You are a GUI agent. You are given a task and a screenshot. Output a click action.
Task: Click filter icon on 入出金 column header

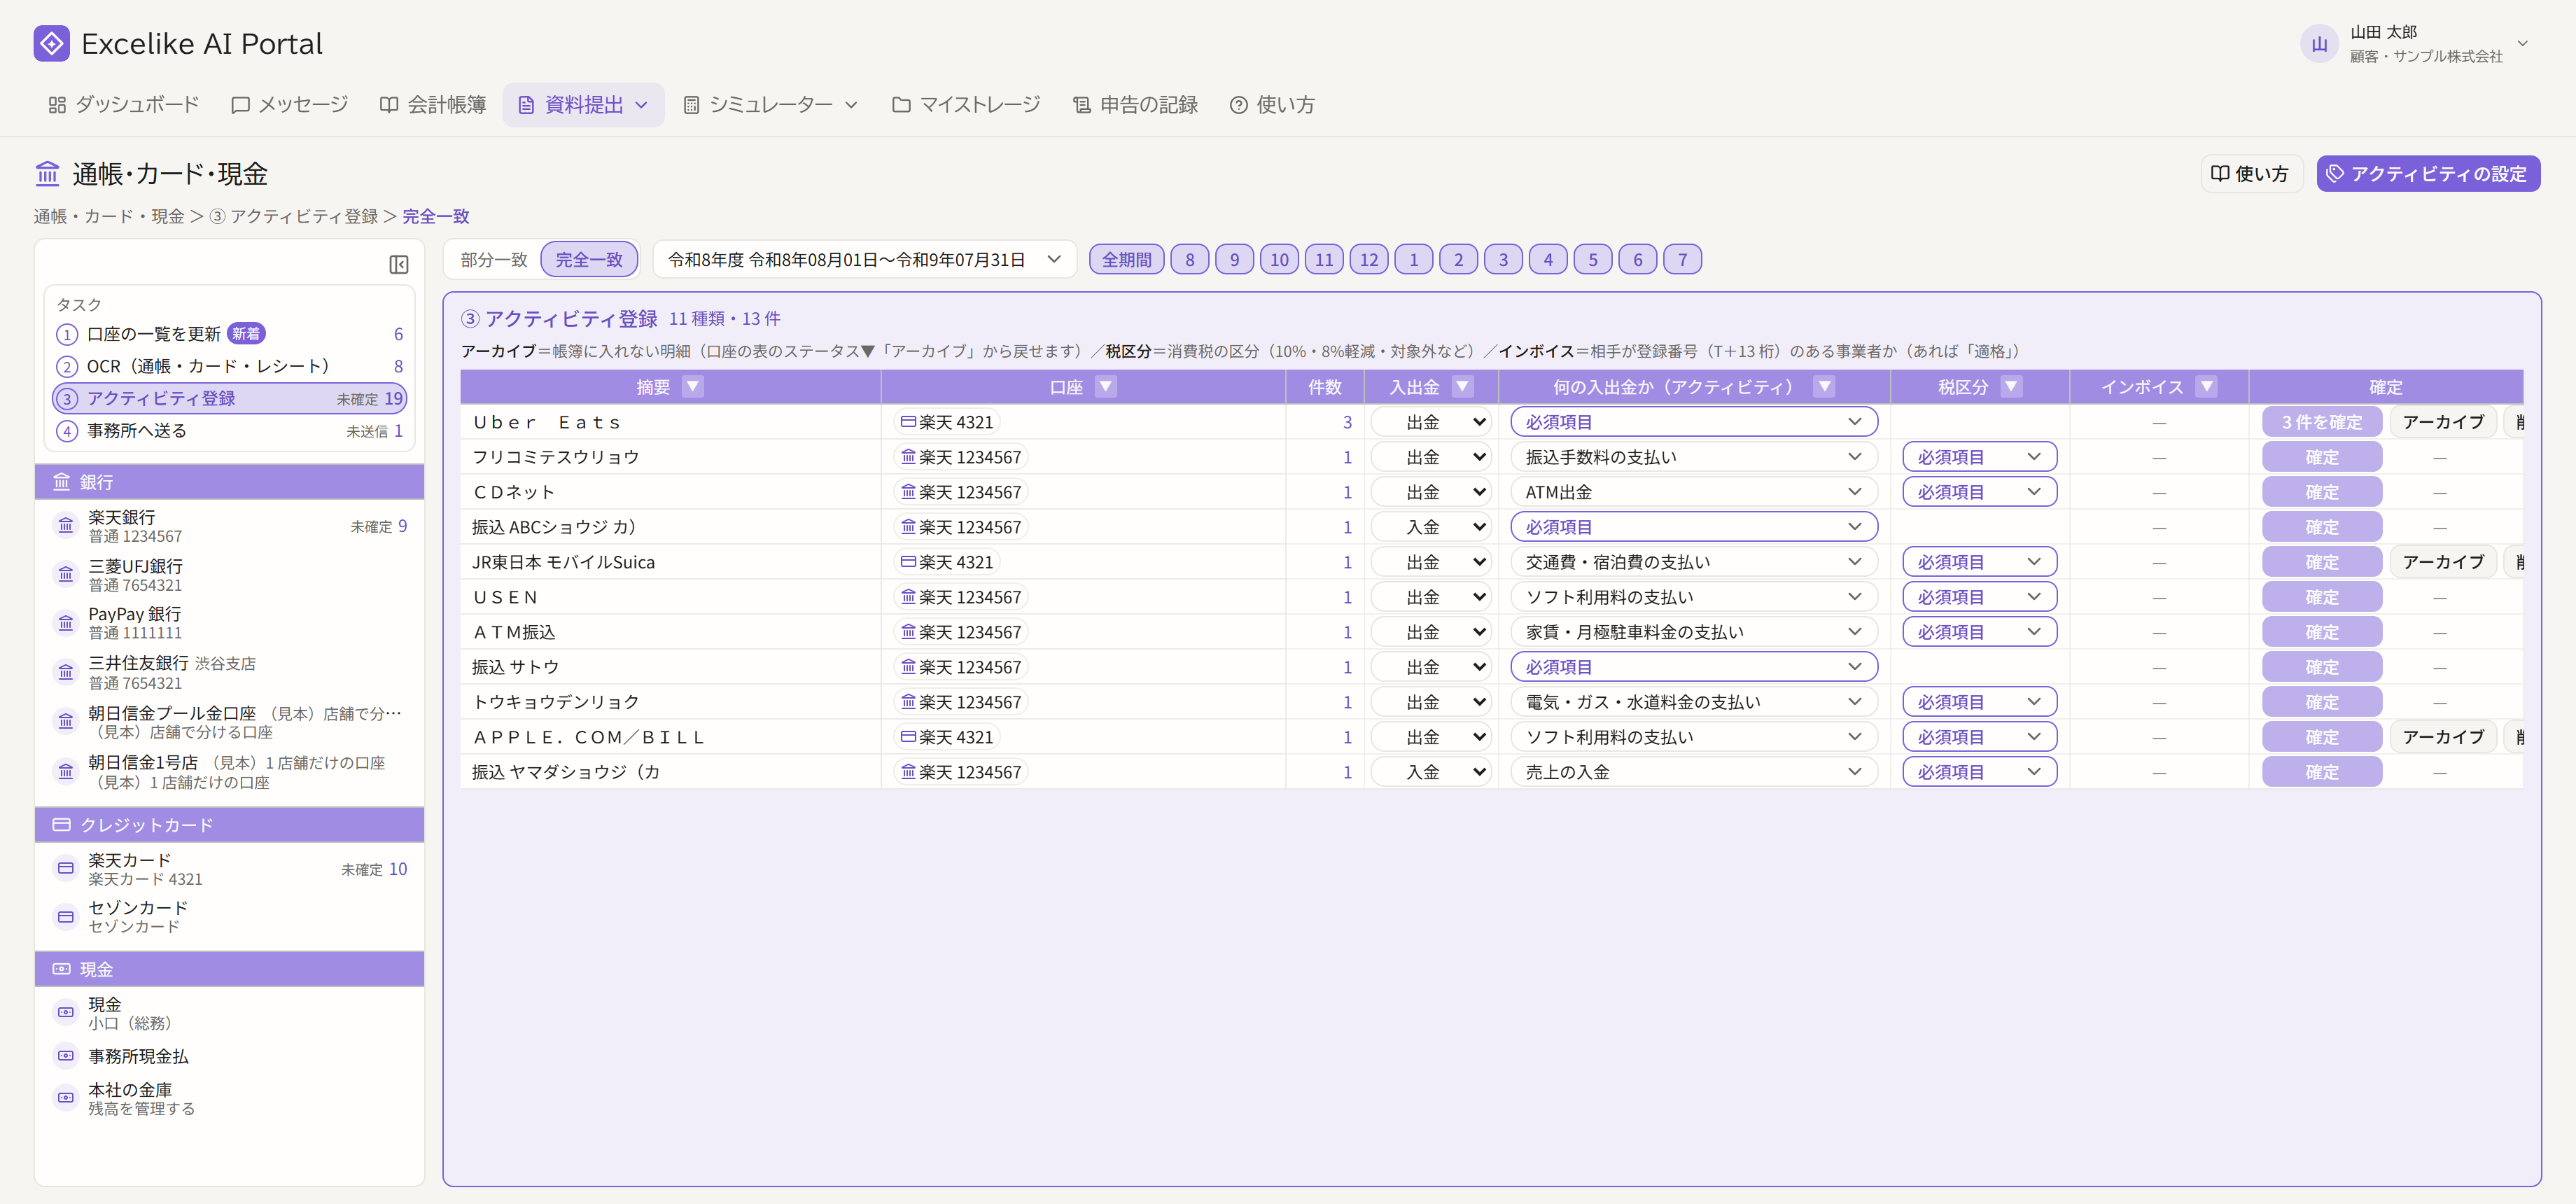(1462, 386)
